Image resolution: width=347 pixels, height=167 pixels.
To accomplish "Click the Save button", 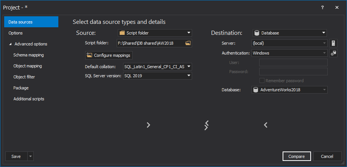I will [16, 156].
